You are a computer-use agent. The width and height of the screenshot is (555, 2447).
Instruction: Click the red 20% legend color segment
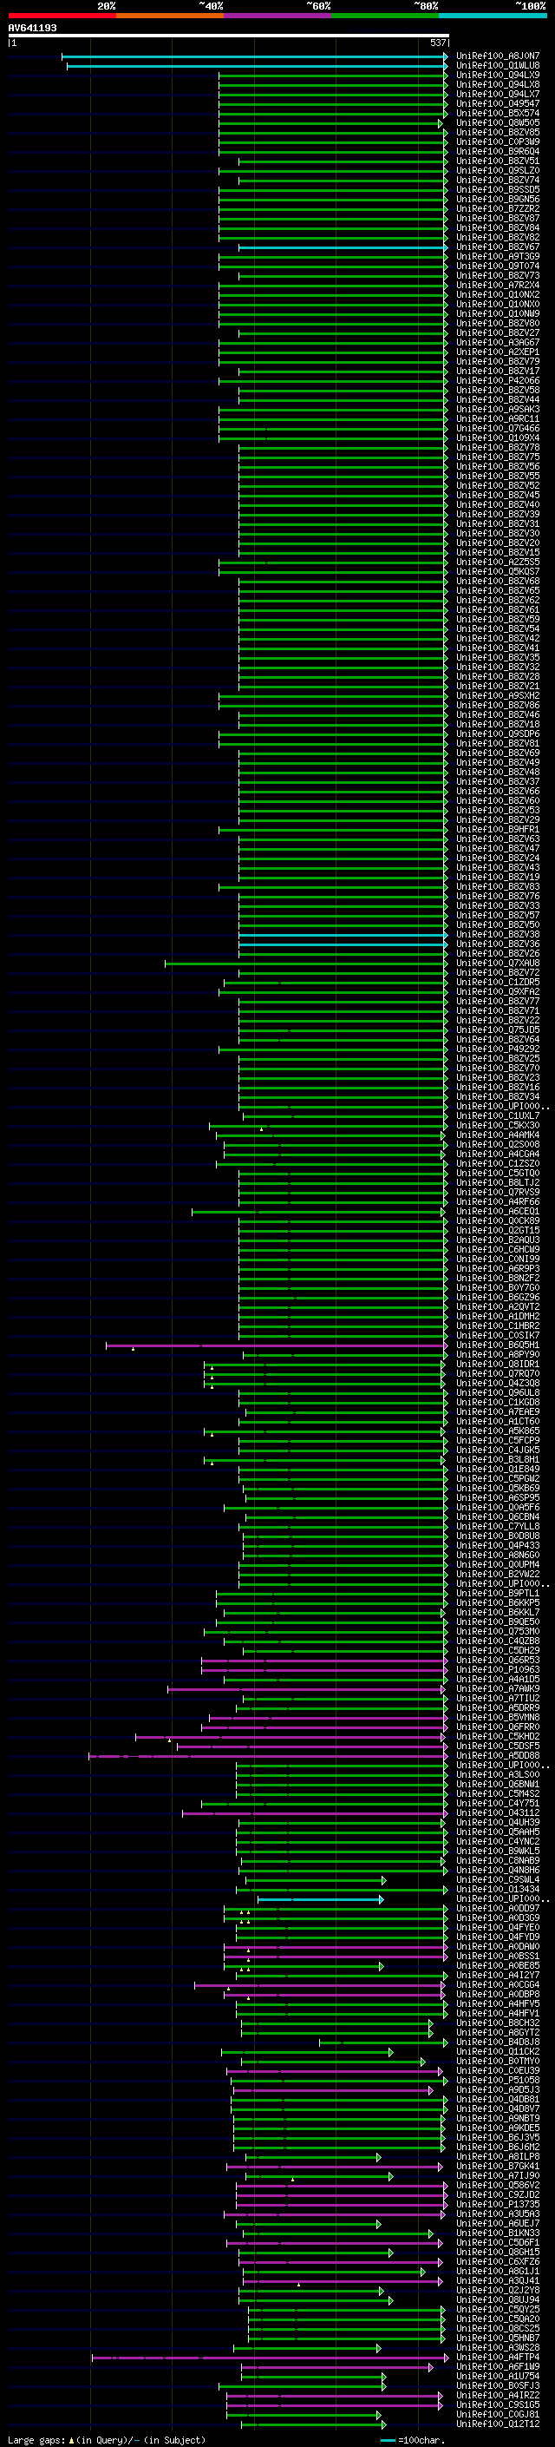tap(62, 16)
